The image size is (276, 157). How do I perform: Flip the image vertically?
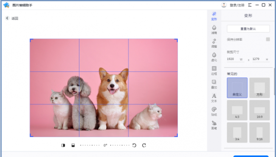[73, 145]
